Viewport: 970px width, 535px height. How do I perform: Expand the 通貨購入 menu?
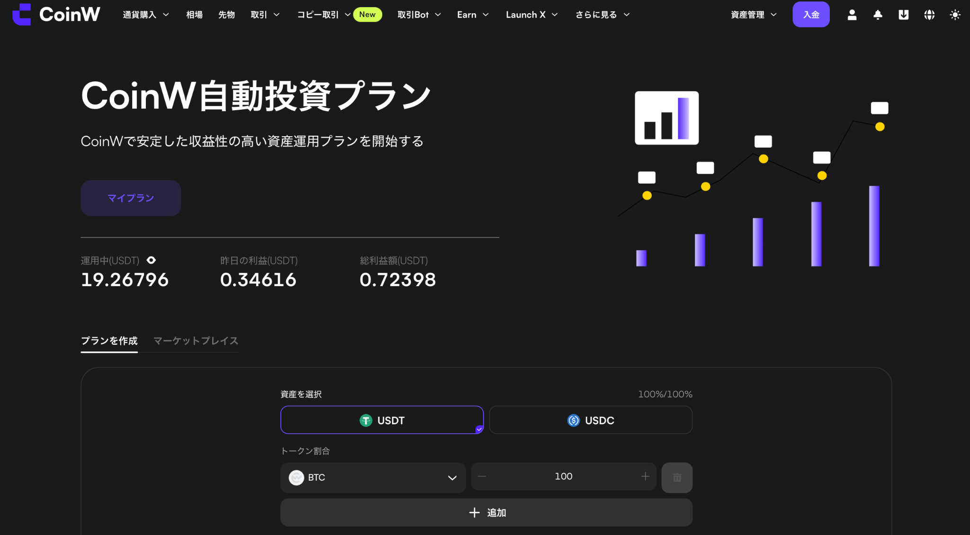(x=146, y=15)
